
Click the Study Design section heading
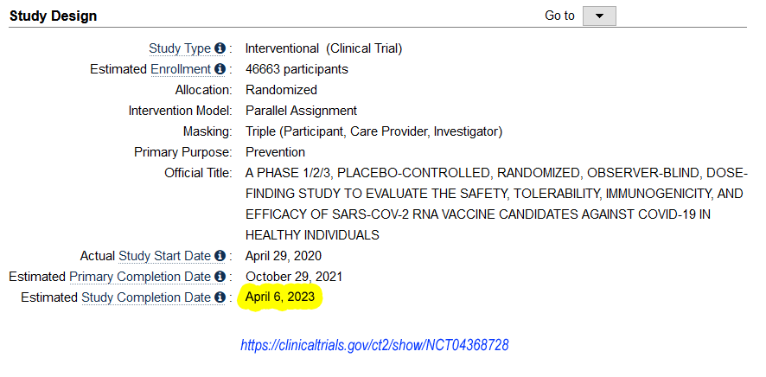pyautogui.click(x=53, y=16)
